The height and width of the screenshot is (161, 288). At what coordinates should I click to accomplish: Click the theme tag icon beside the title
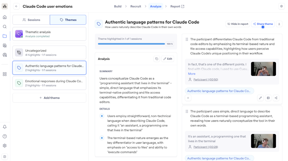99,24
